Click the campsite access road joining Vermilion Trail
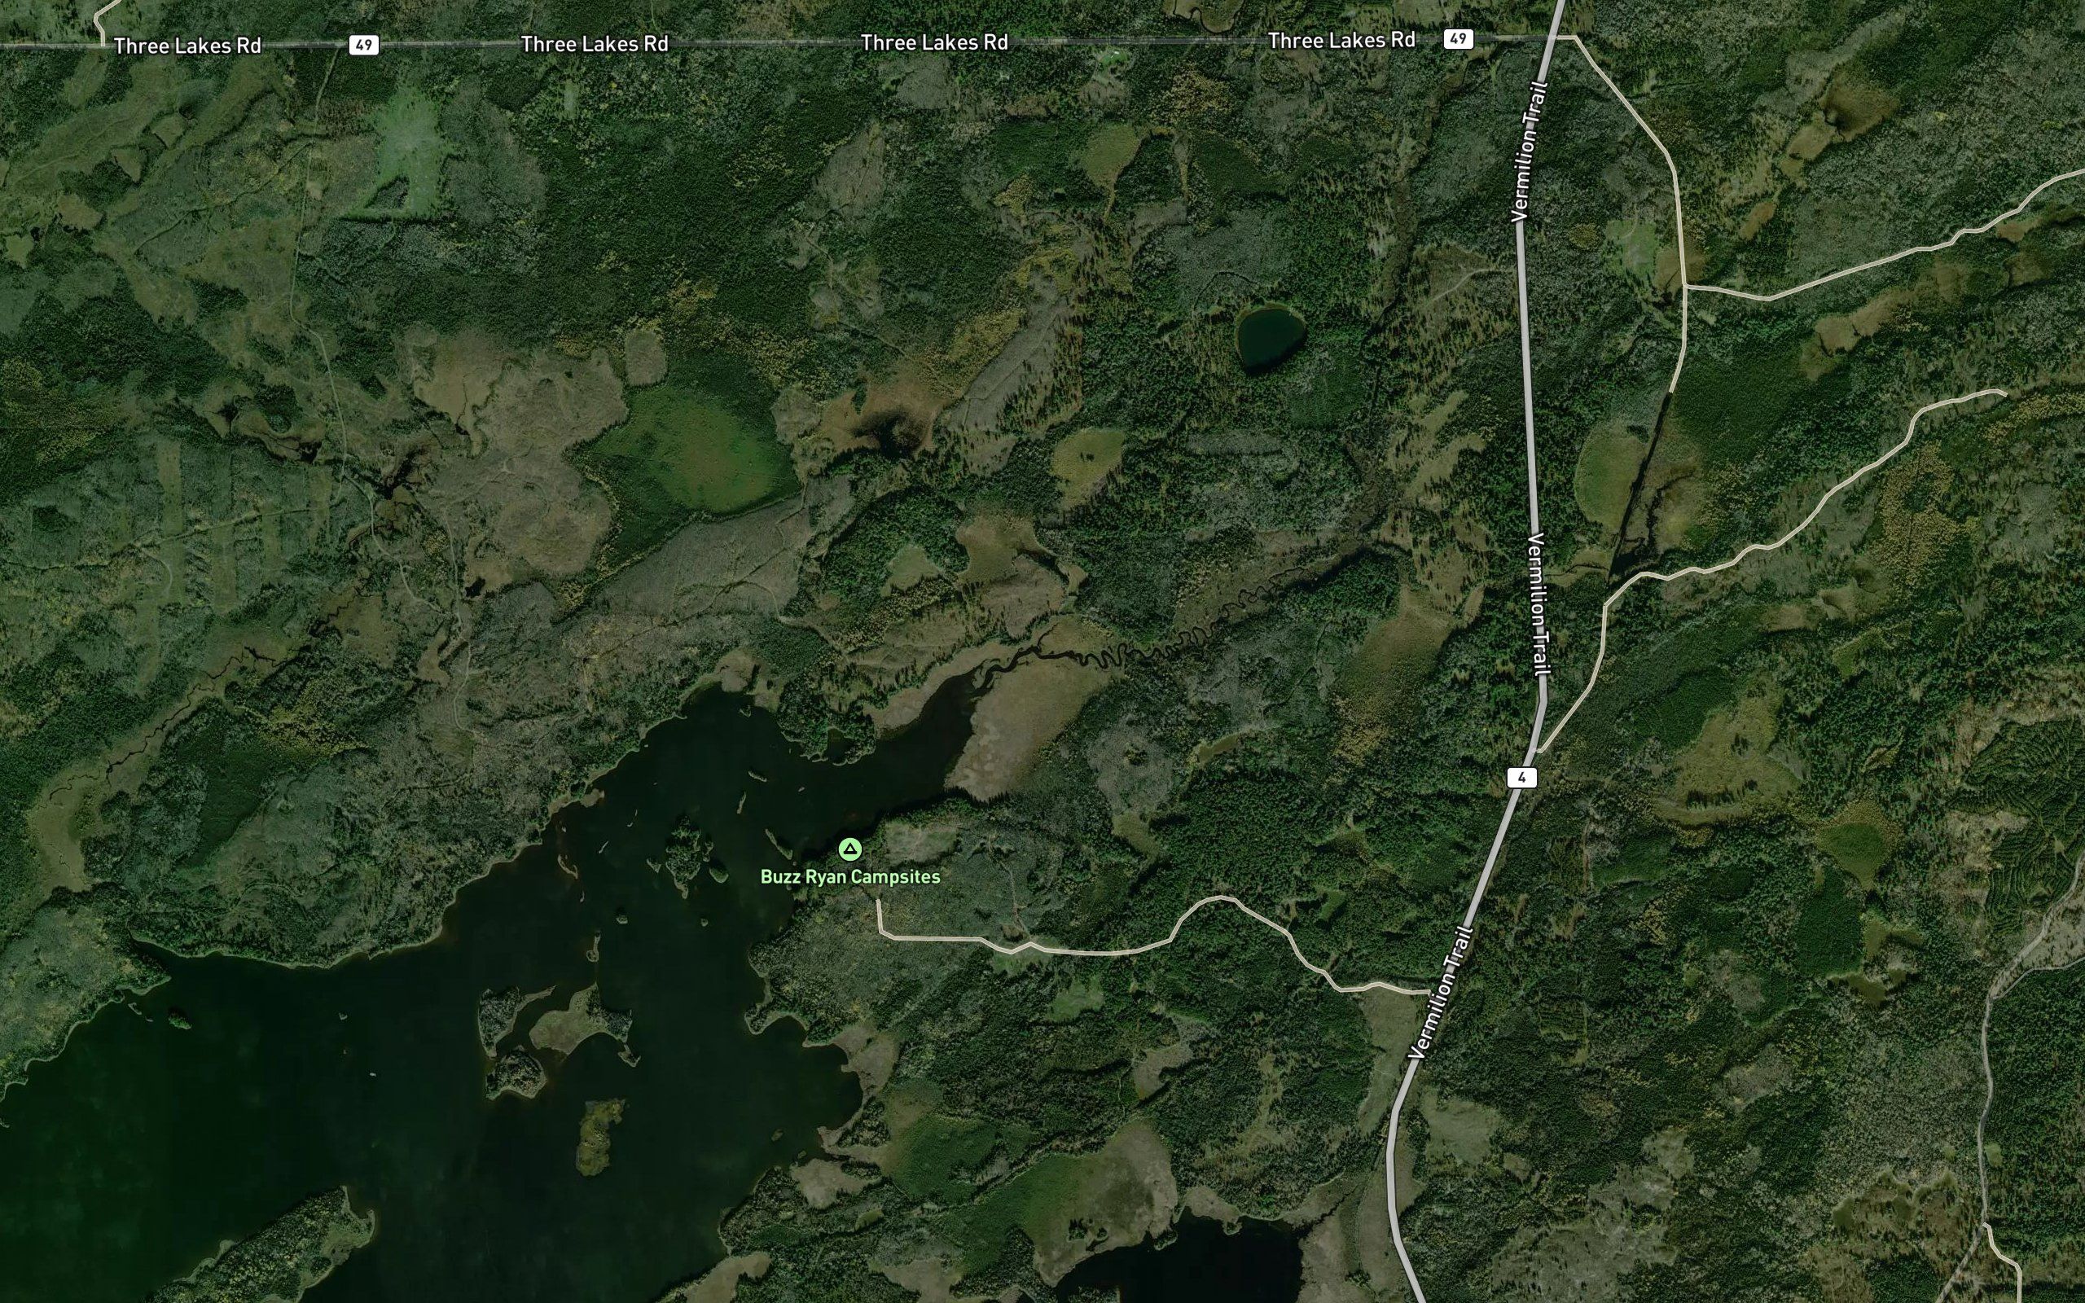 pos(1155,944)
